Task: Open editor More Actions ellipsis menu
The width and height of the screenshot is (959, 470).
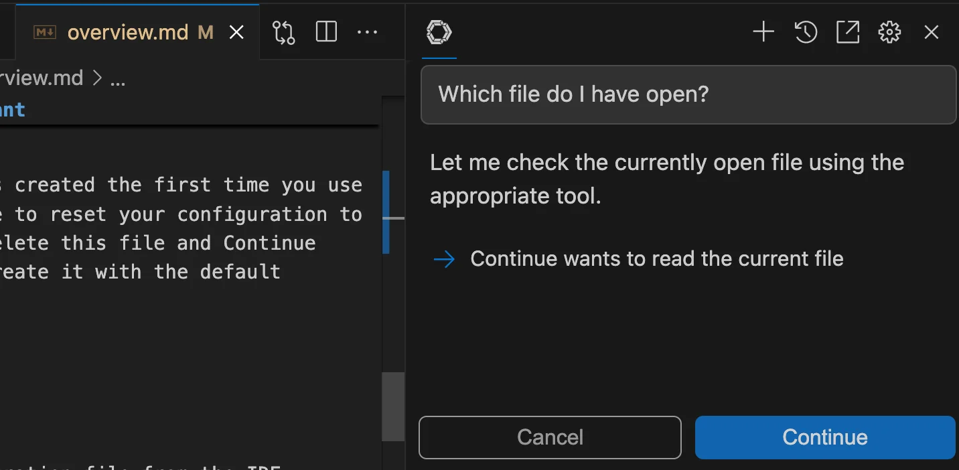Action: pos(367,32)
